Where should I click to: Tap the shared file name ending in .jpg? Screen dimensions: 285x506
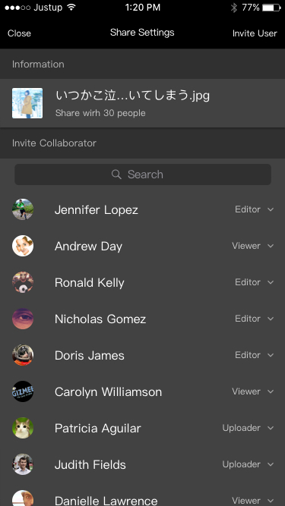(x=132, y=96)
